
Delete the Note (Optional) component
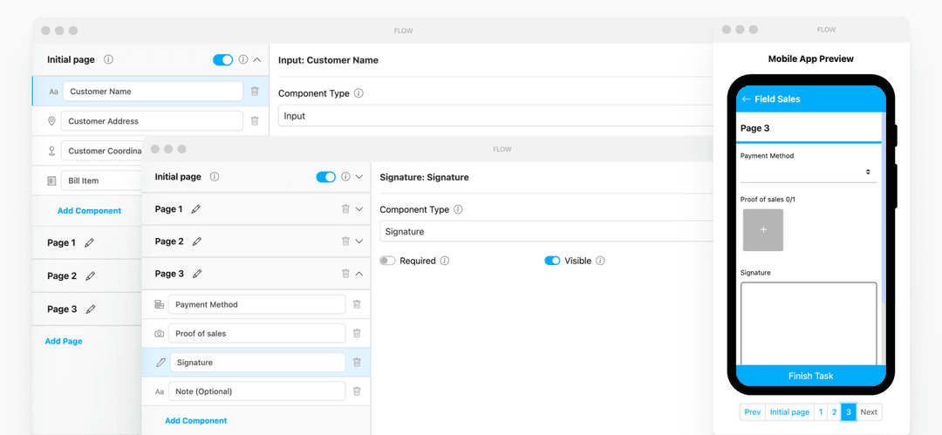tap(357, 391)
